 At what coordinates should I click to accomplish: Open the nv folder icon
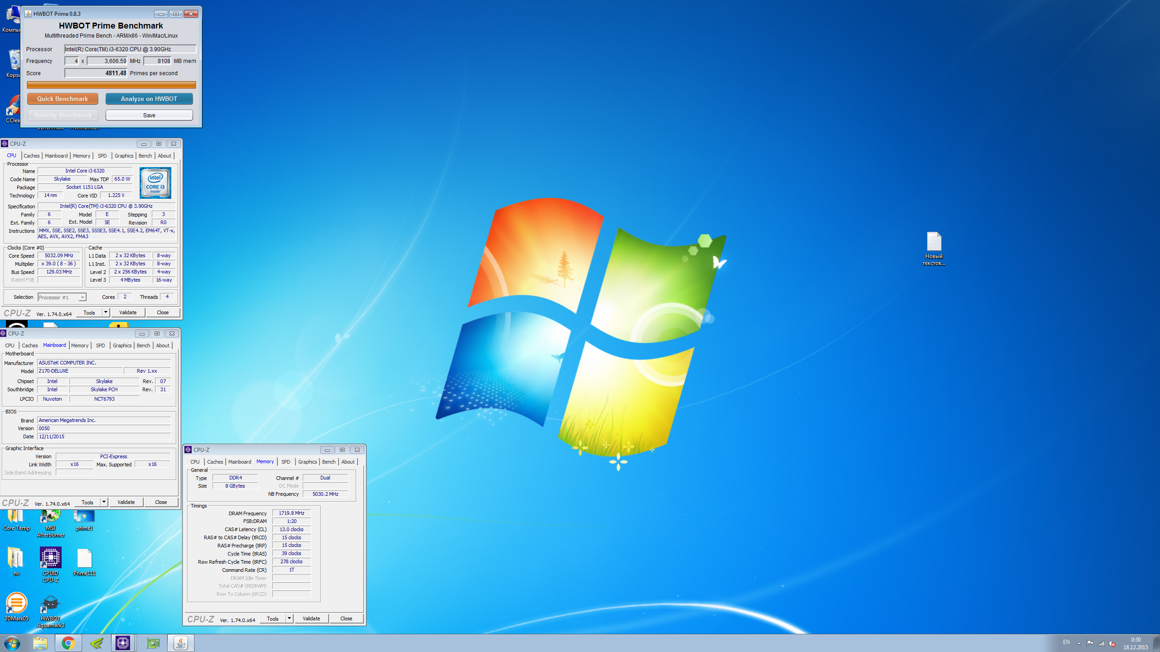pyautogui.click(x=16, y=561)
